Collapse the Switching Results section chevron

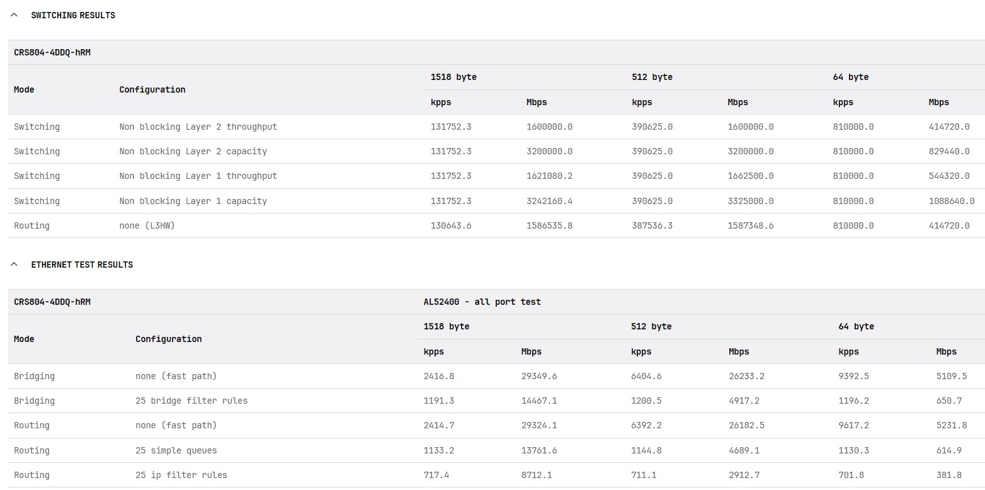14,15
